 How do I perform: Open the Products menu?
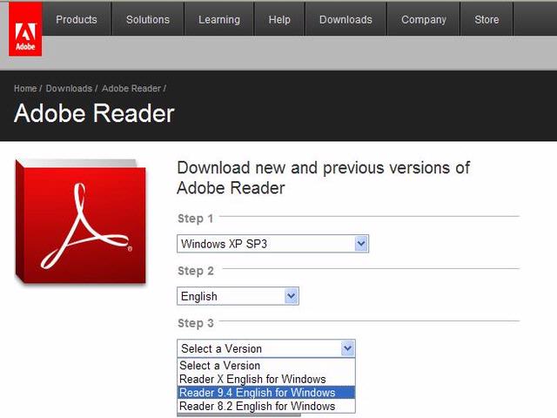[x=77, y=19]
